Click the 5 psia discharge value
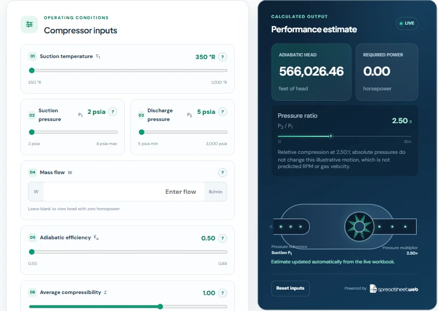Screen dimensions: 438x311 click(x=206, y=112)
